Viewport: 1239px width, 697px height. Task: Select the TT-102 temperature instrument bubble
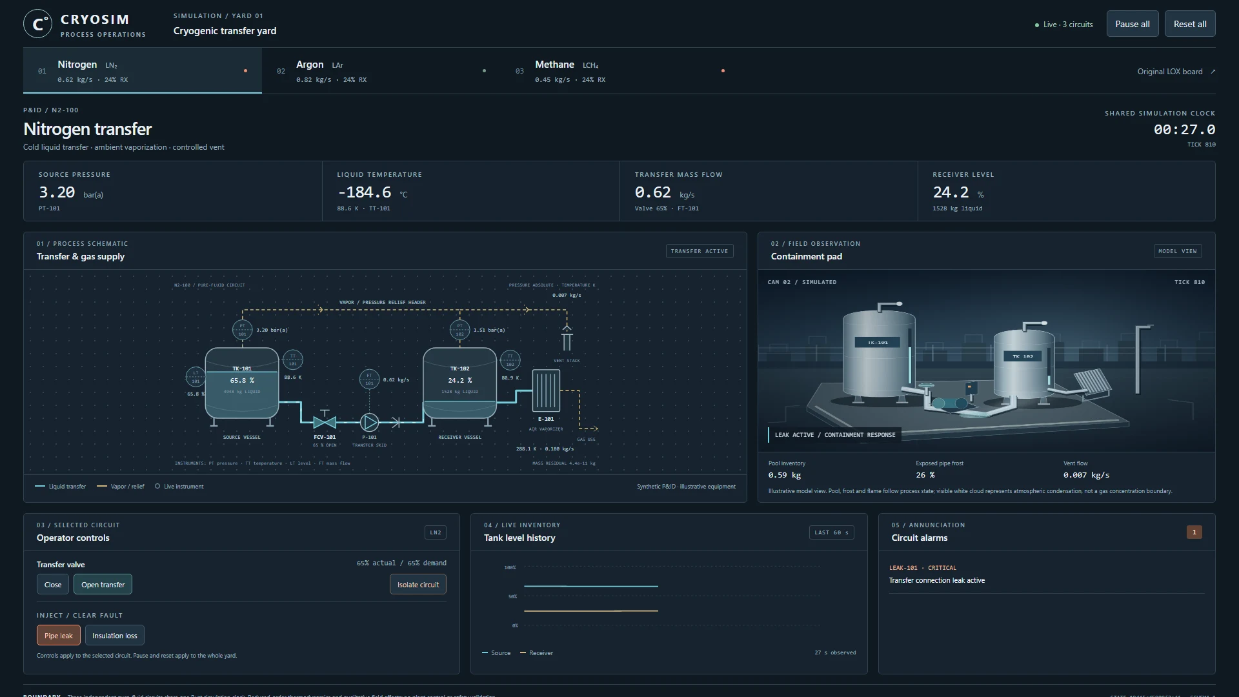coord(510,359)
